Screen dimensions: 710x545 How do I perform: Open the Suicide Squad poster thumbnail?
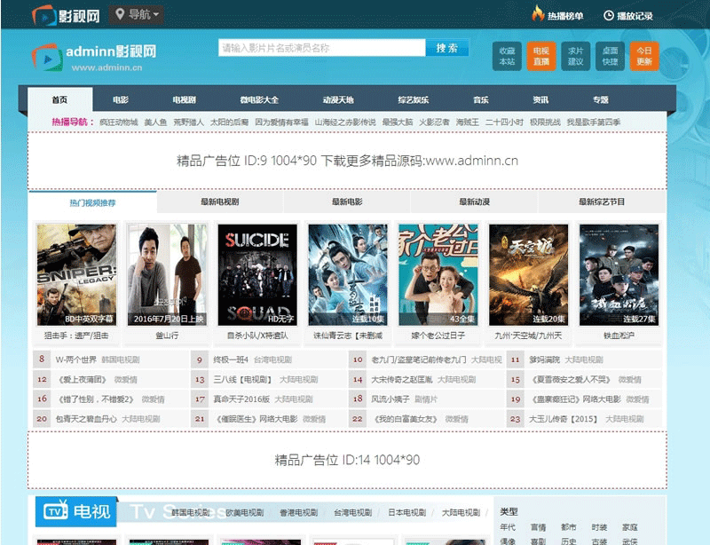pyautogui.click(x=257, y=275)
